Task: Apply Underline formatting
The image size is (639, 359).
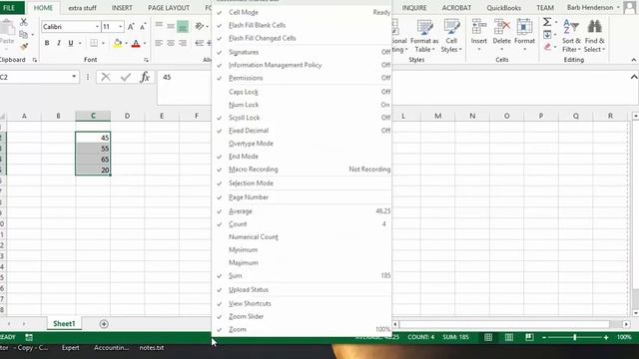Action: pos(71,43)
